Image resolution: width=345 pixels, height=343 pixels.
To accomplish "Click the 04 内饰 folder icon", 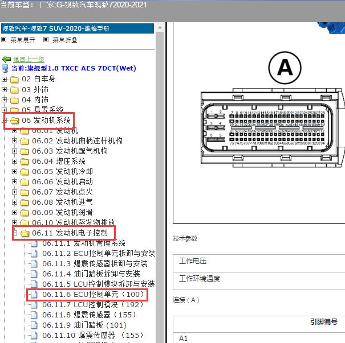I will [14, 100].
